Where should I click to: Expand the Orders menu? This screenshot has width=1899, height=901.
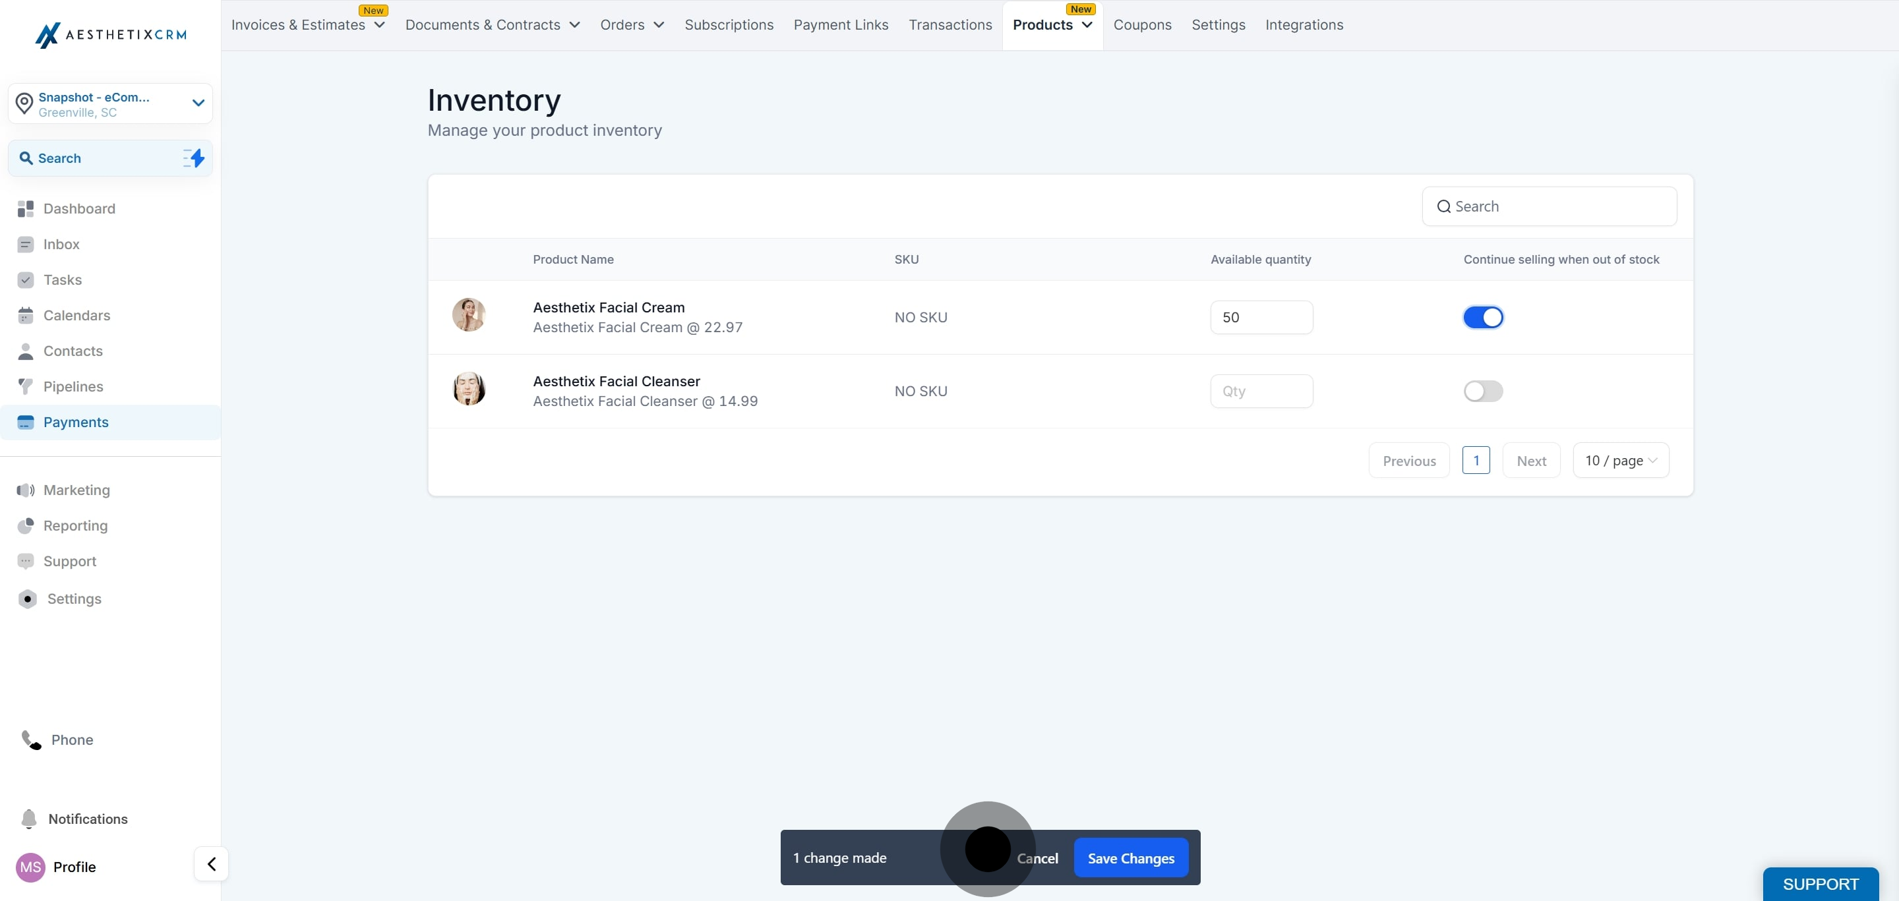[x=632, y=25]
